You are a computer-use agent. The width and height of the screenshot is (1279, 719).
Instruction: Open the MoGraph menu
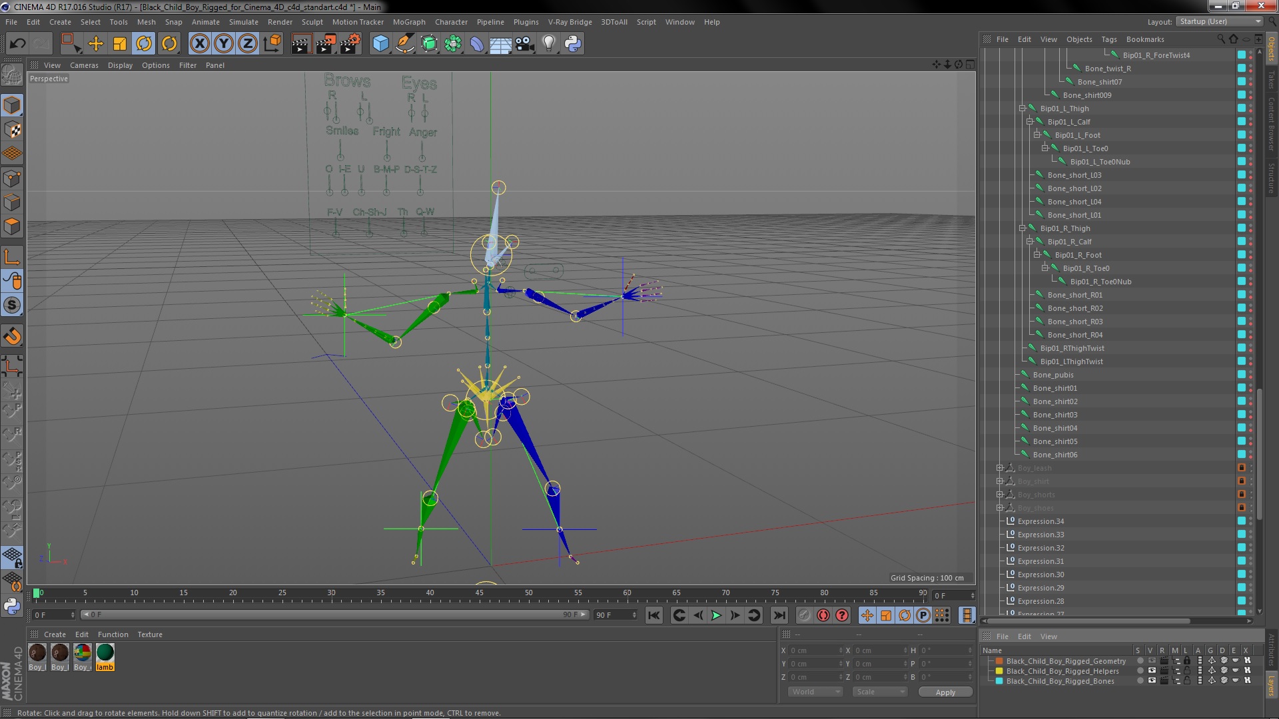pyautogui.click(x=408, y=22)
